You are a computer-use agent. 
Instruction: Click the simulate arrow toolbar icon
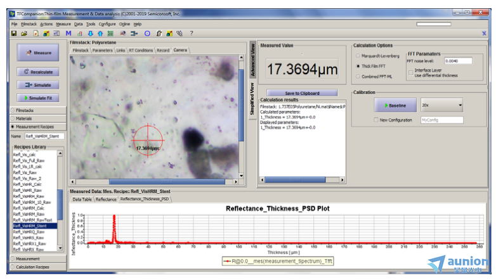[x=134, y=33]
